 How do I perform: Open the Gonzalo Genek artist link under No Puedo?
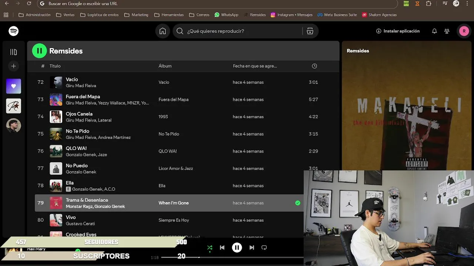tap(81, 172)
